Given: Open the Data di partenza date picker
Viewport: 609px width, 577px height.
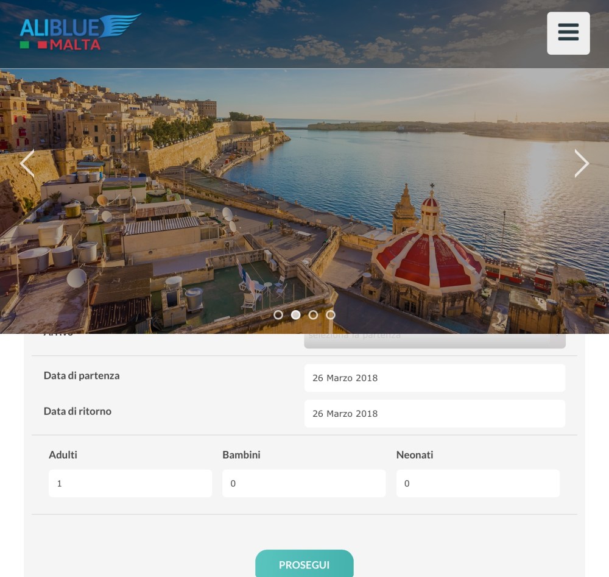Looking at the screenshot, I should 435,378.
